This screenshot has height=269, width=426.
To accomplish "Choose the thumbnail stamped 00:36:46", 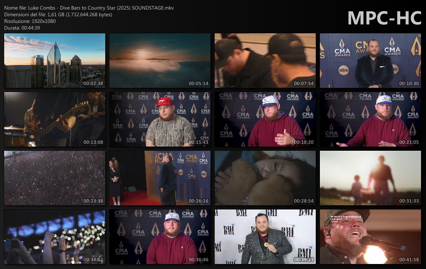I will tap(160, 237).
